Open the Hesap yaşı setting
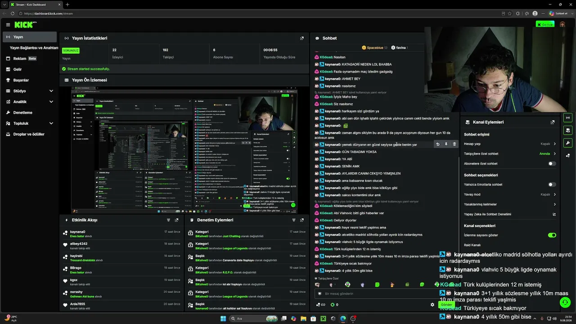 click(x=510, y=144)
